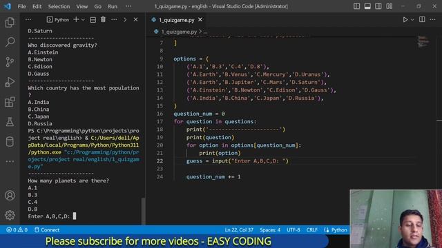Split the editor to the right
The width and height of the screenshot is (442, 248).
(422, 19)
